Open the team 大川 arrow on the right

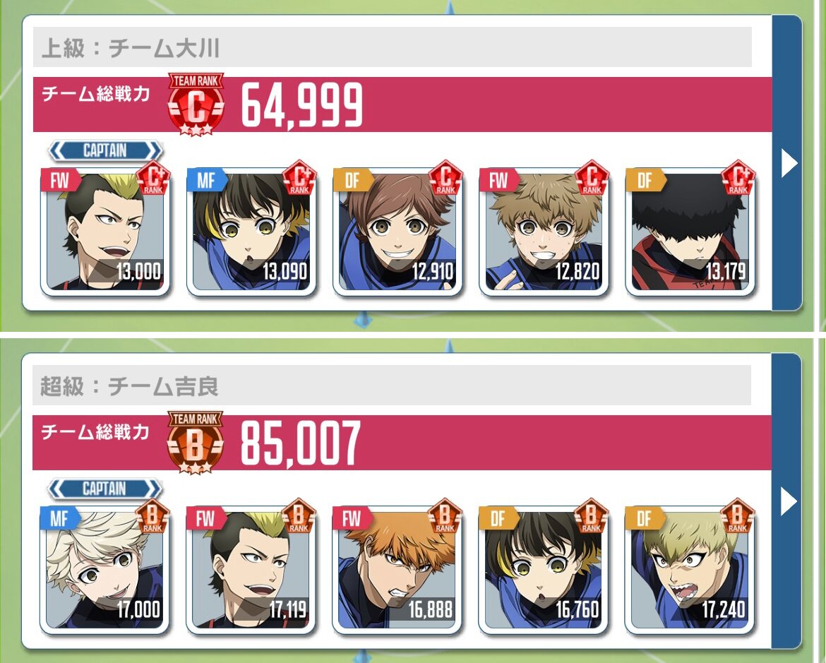pyautogui.click(x=787, y=163)
